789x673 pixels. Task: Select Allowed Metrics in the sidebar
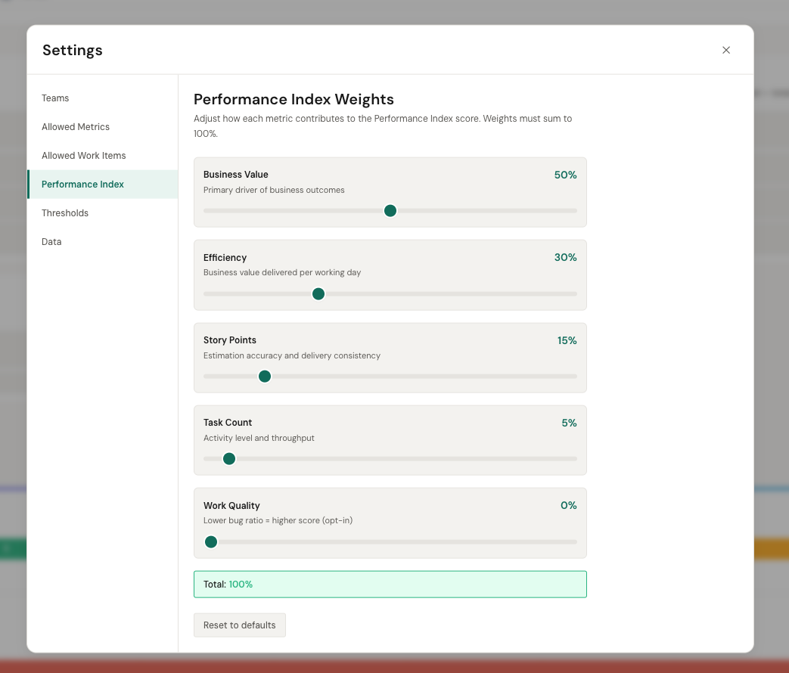coord(75,126)
